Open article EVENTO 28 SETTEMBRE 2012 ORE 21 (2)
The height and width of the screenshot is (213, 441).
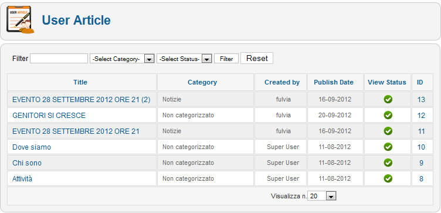(x=82, y=100)
